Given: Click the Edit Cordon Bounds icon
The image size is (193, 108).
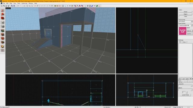Looking at the screenshot, I should click(x=58, y=6).
